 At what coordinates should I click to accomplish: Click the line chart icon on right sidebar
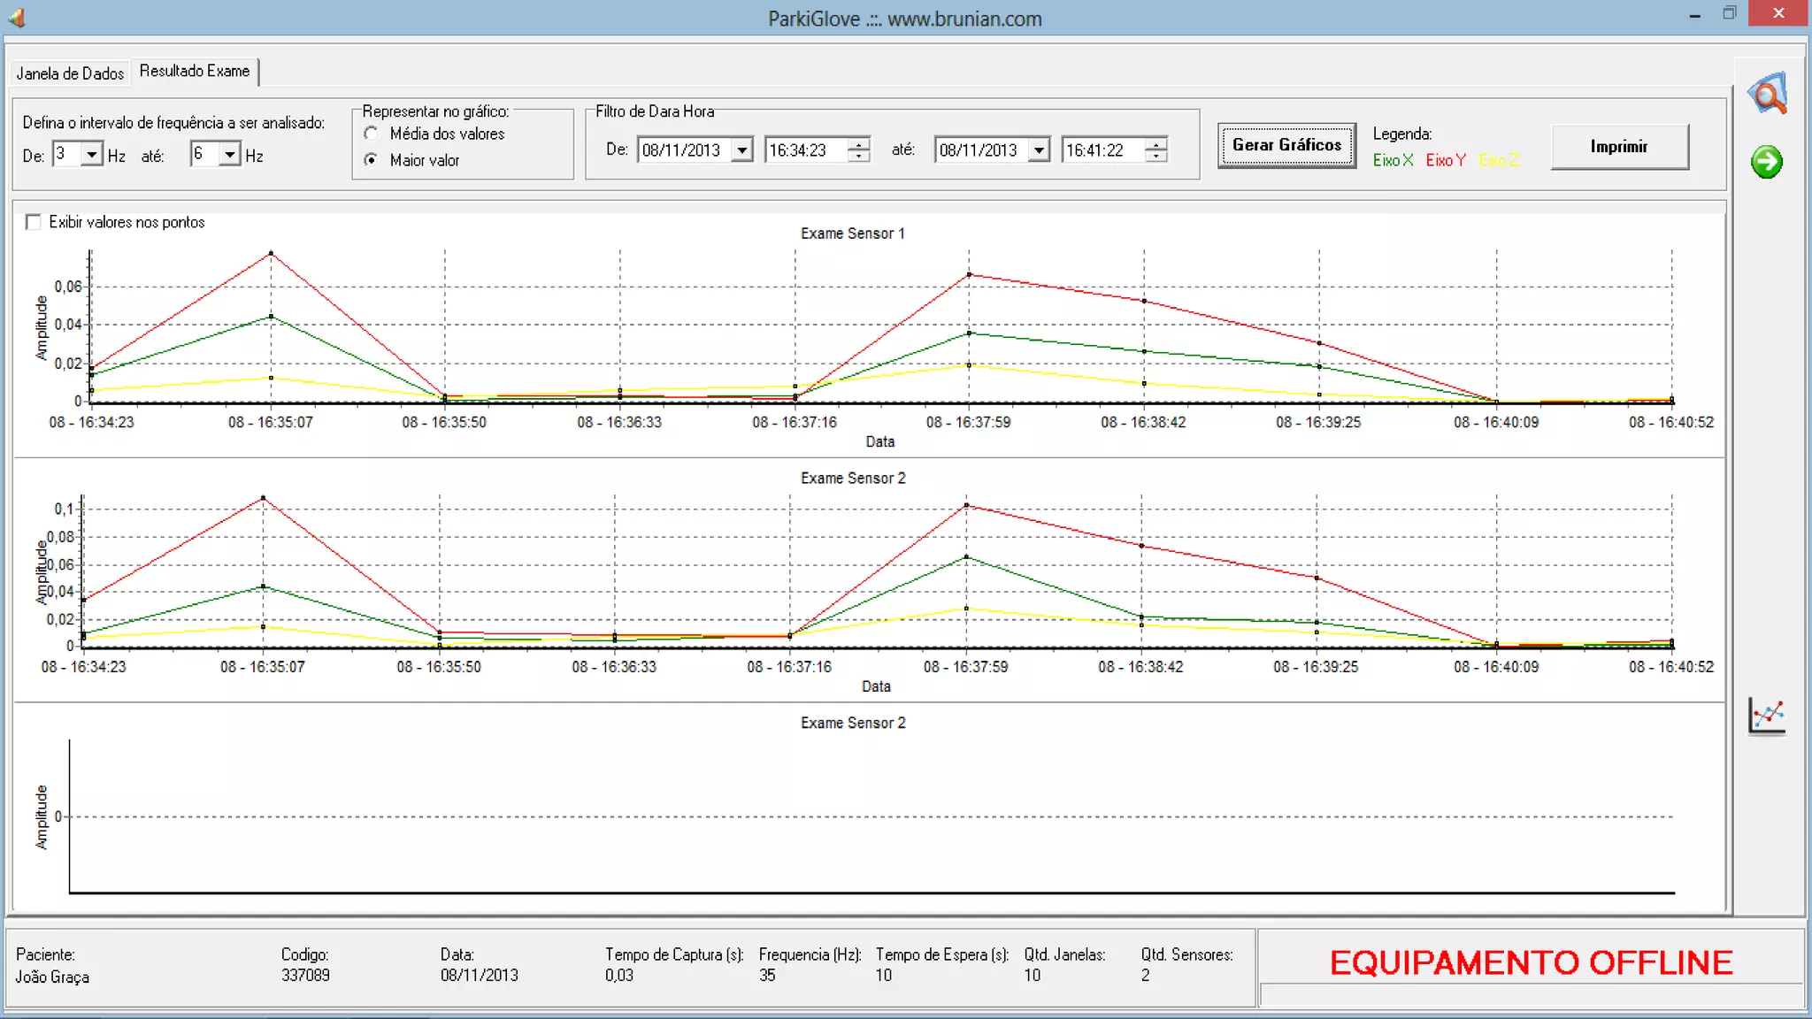[1767, 716]
